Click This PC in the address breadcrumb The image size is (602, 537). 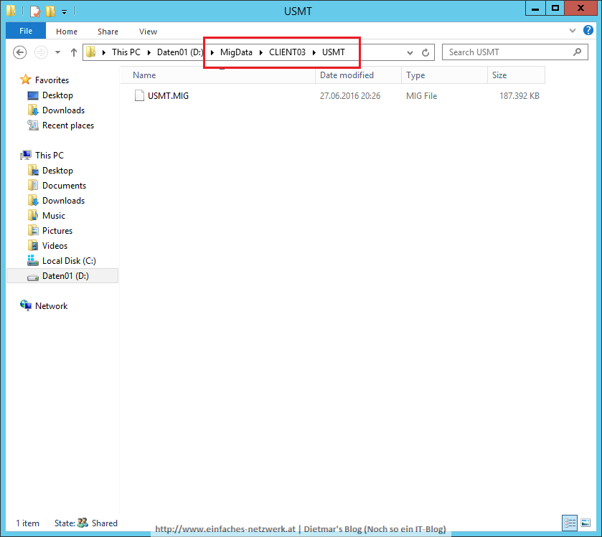pyautogui.click(x=126, y=52)
